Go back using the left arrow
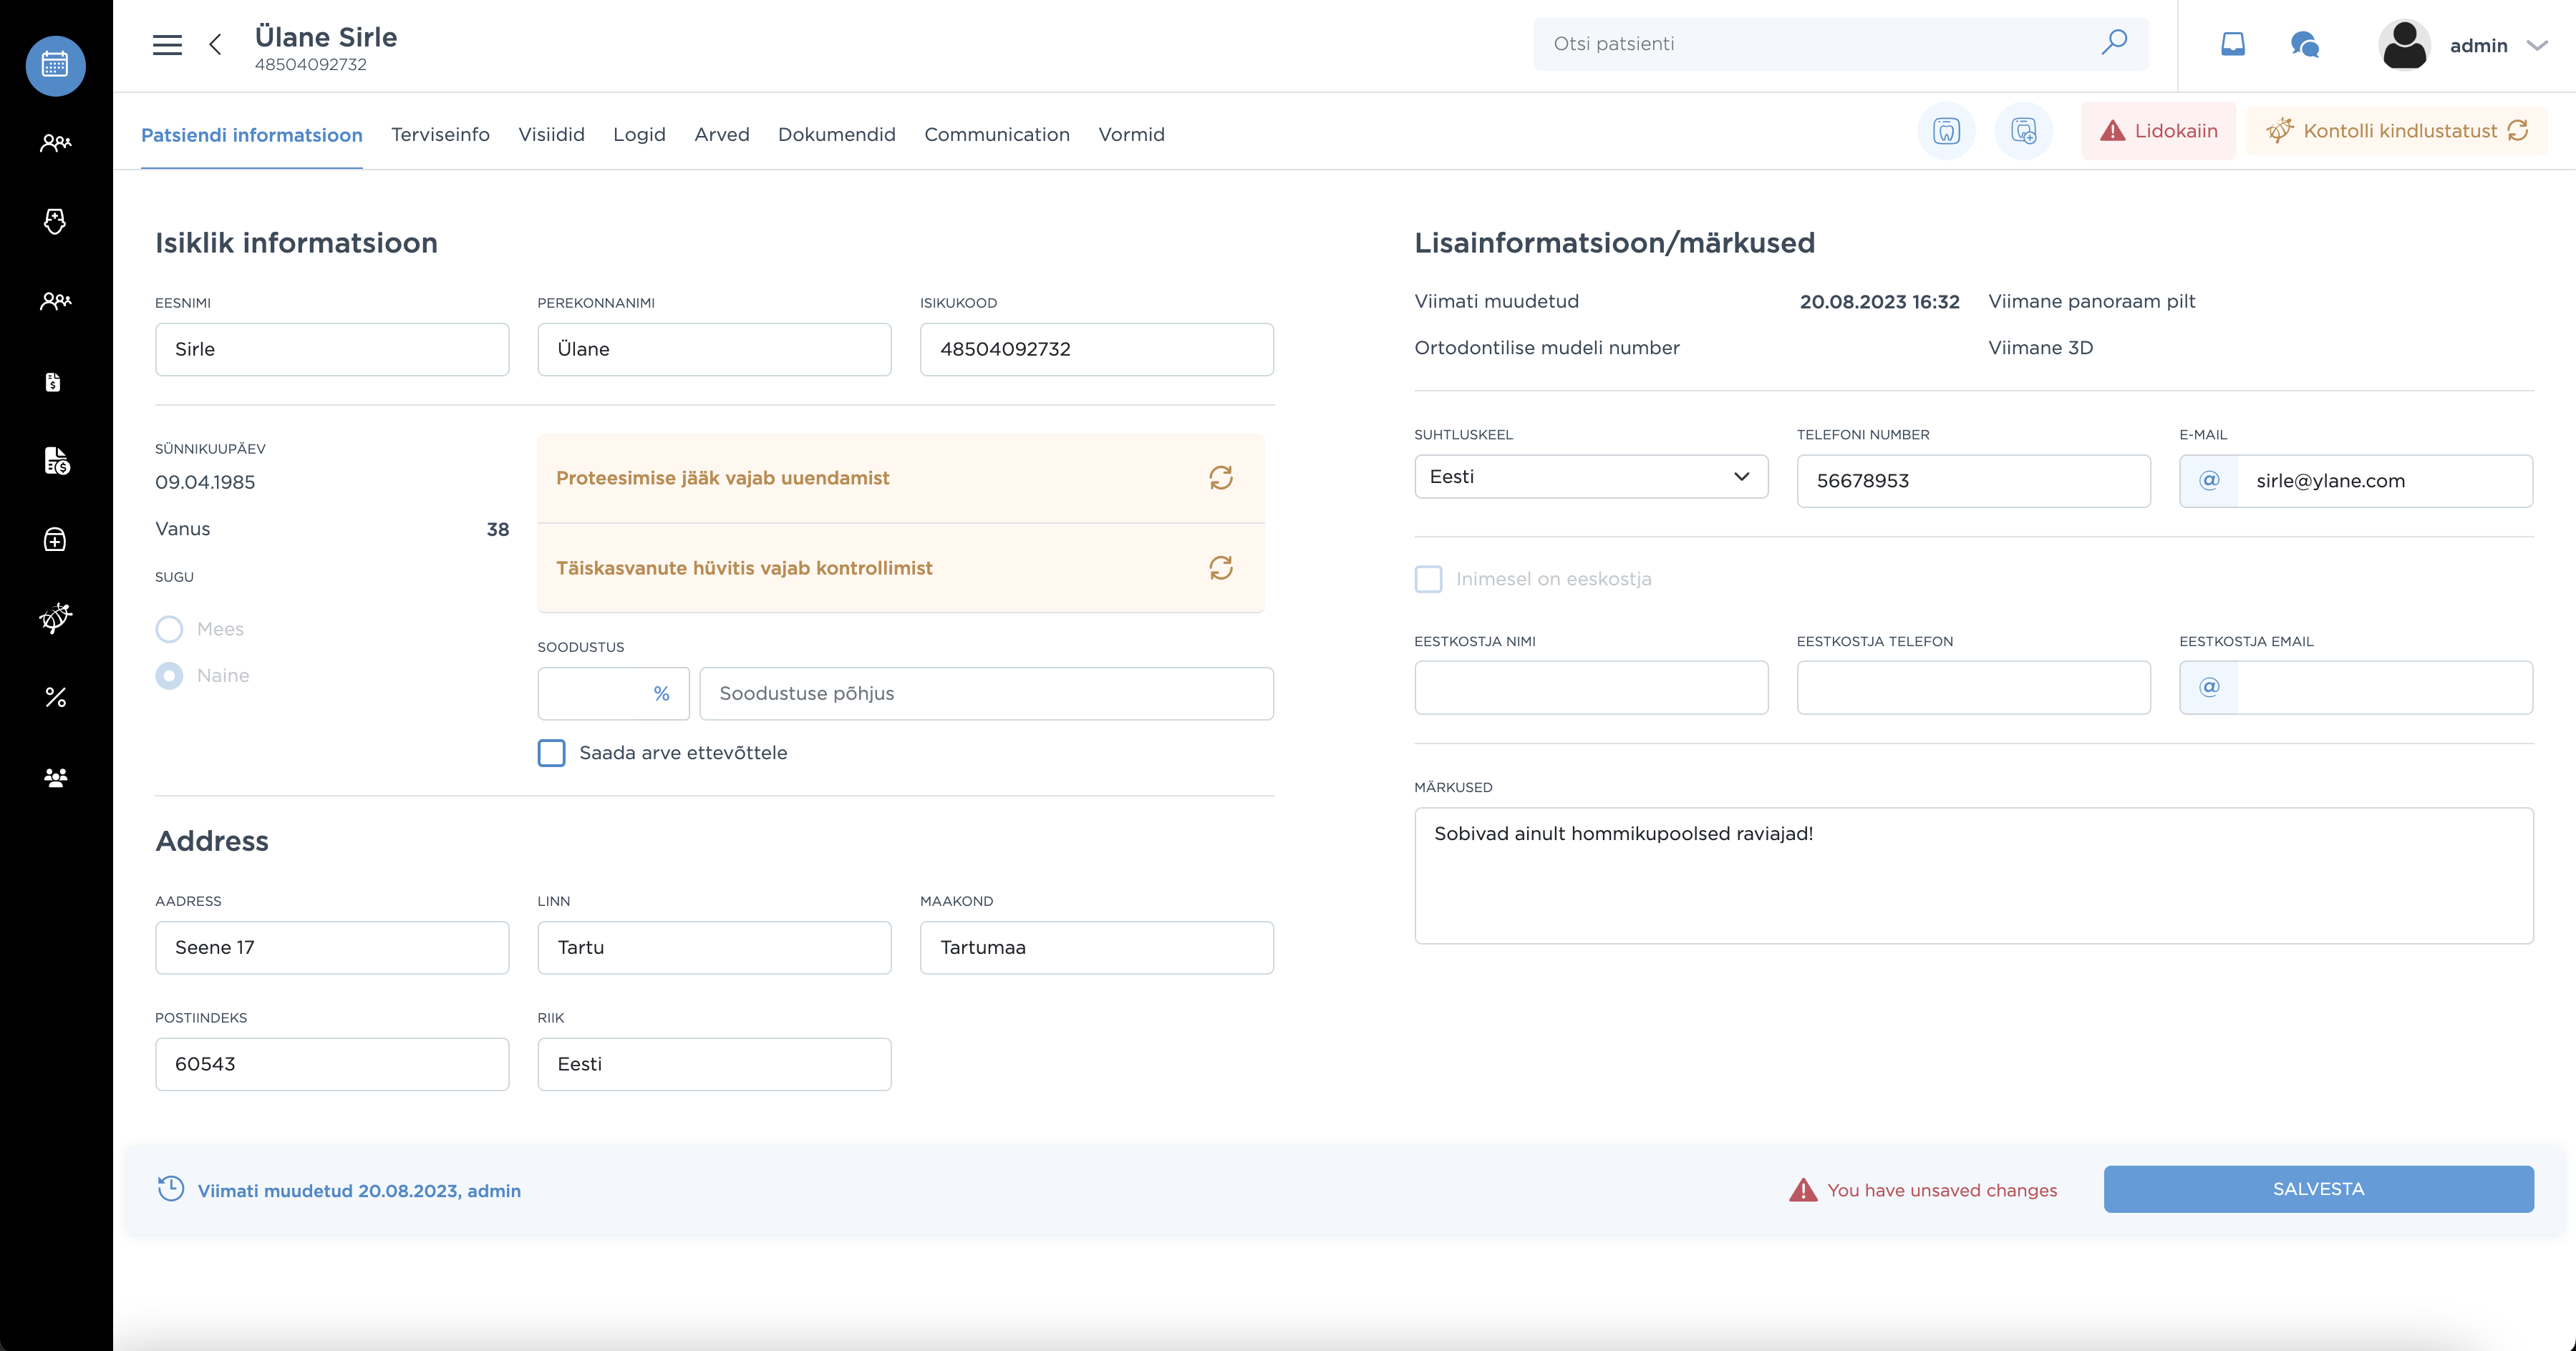Viewport: 2576px width, 1351px height. click(x=215, y=45)
